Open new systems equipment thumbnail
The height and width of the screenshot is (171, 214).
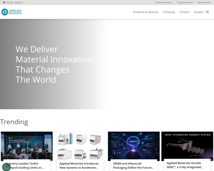80,146
